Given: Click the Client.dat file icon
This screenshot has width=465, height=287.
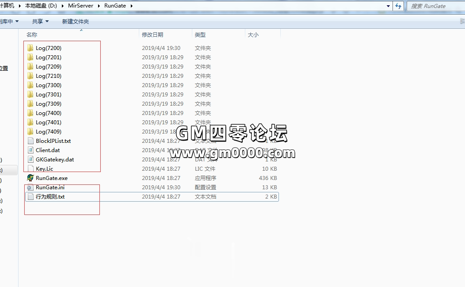Looking at the screenshot, I should [x=30, y=150].
